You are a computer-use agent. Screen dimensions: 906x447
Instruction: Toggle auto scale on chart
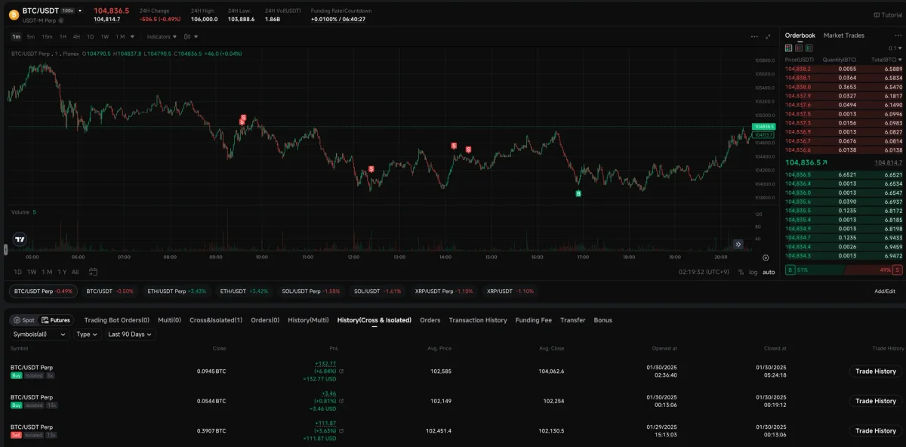click(x=768, y=272)
